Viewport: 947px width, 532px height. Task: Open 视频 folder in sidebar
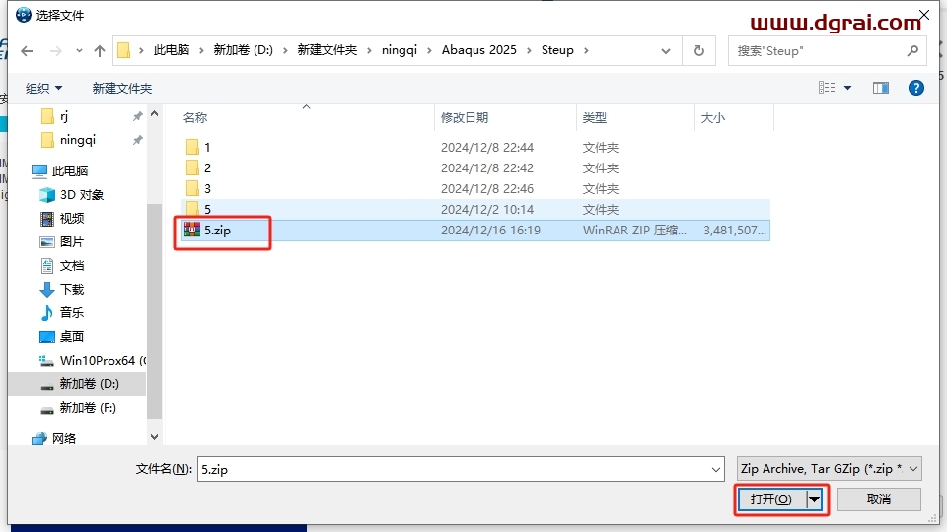(72, 219)
